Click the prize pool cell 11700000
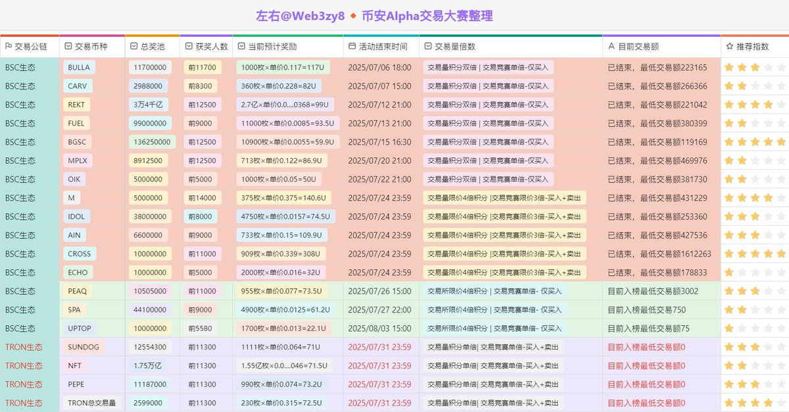This screenshot has height=412, width=789. tap(151, 67)
